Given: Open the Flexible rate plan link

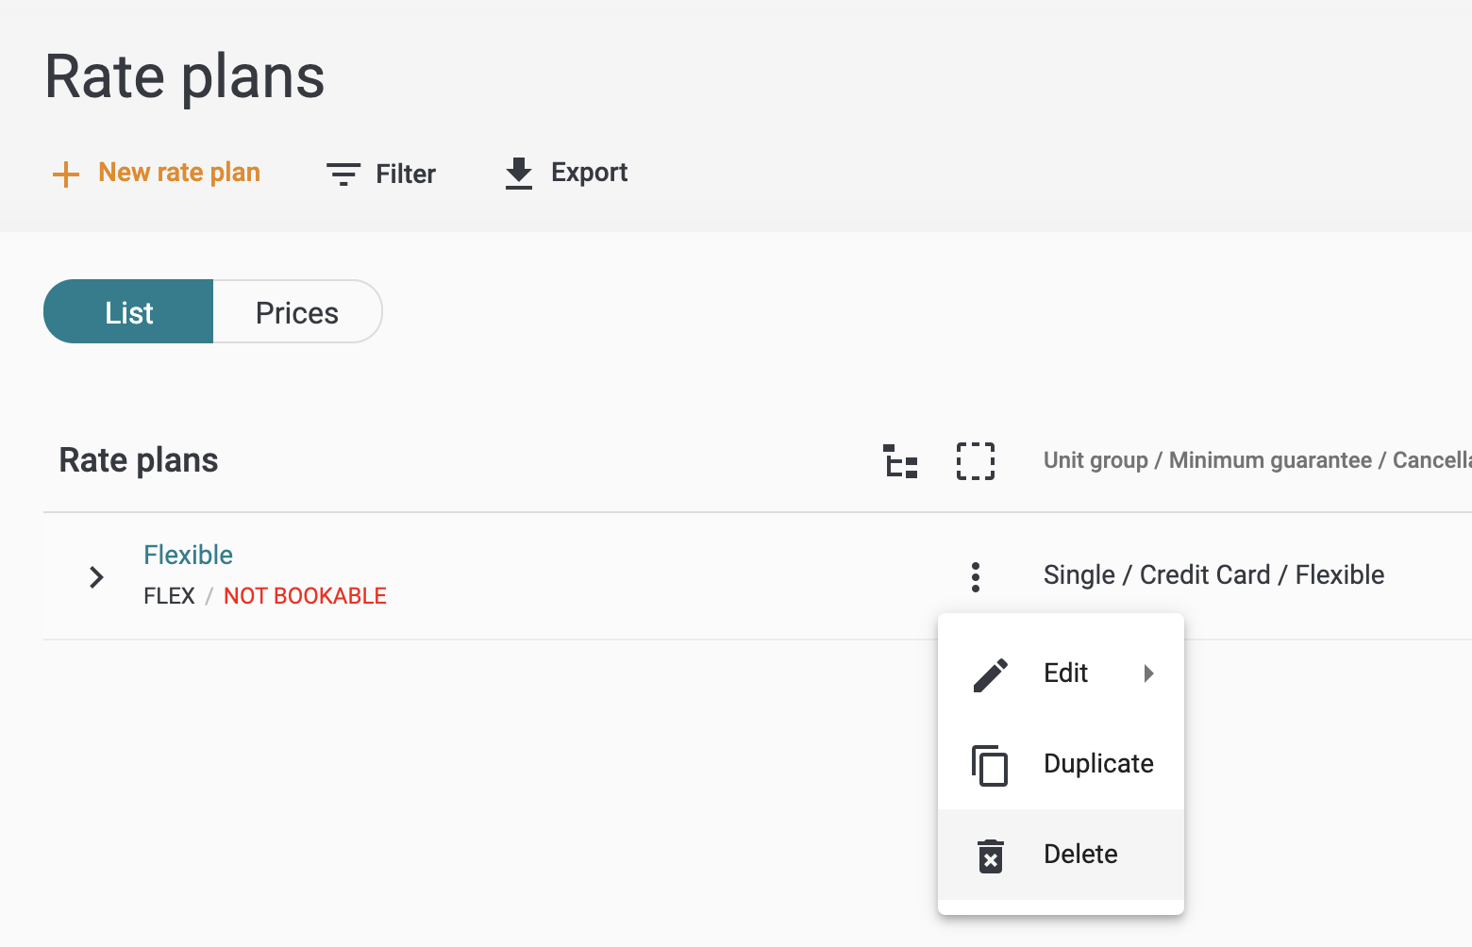Looking at the screenshot, I should click(x=188, y=555).
